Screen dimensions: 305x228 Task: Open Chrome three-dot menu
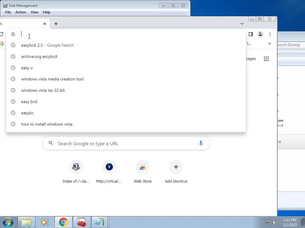[270, 34]
